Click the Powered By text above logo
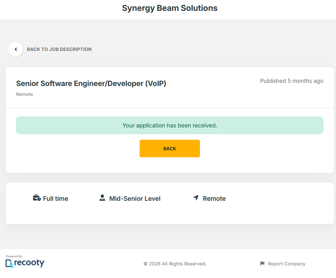The width and height of the screenshot is (336, 278). point(14,256)
